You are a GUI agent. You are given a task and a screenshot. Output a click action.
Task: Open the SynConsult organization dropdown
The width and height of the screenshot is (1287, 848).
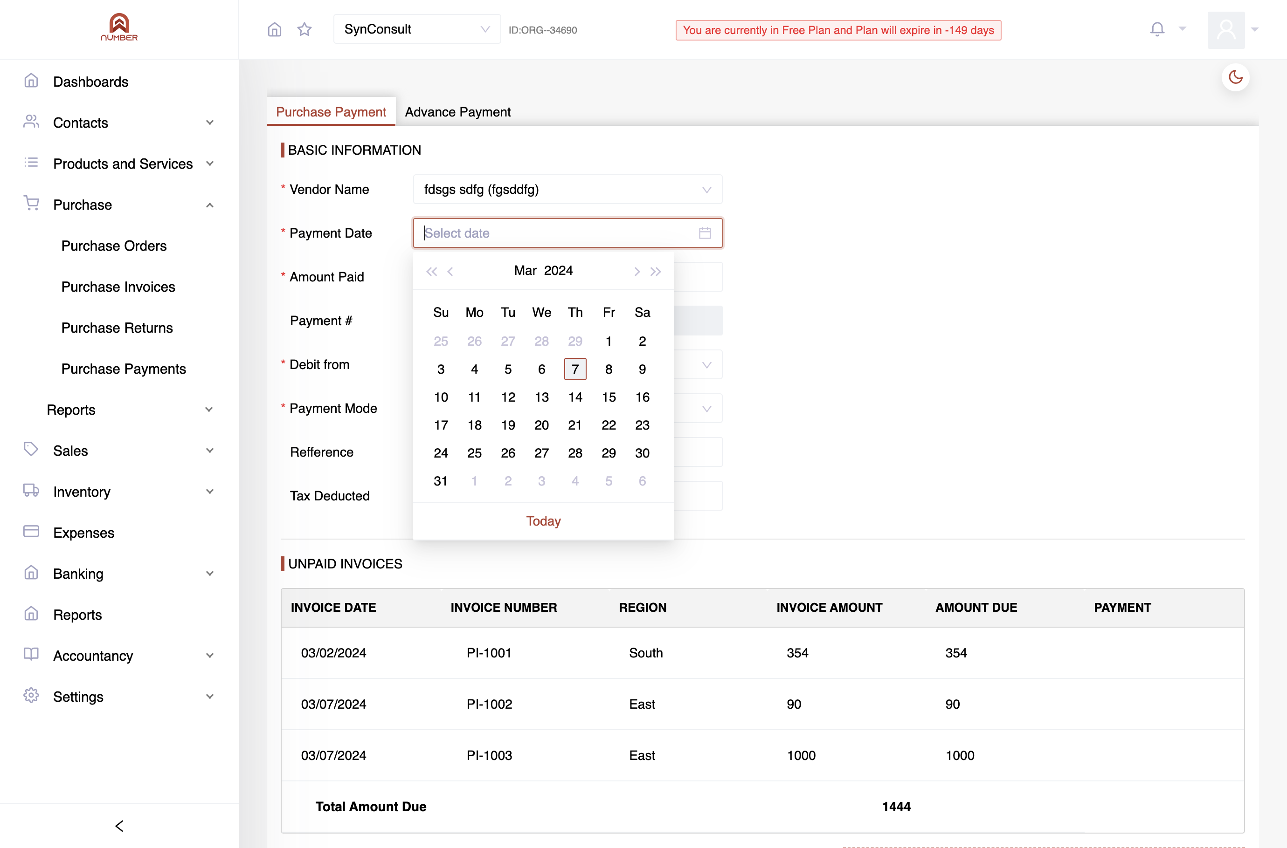417,29
